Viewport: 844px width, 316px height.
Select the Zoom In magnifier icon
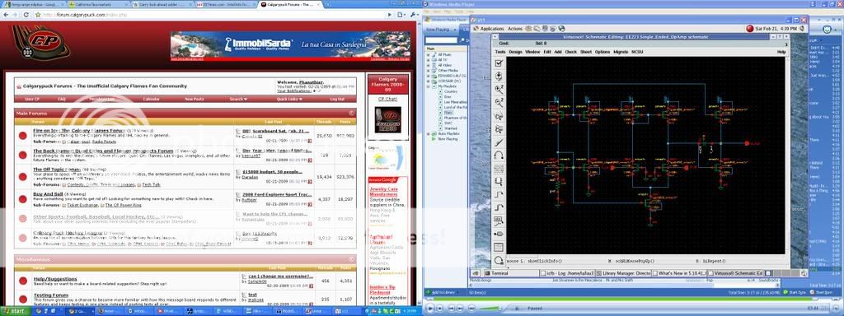coord(499,89)
